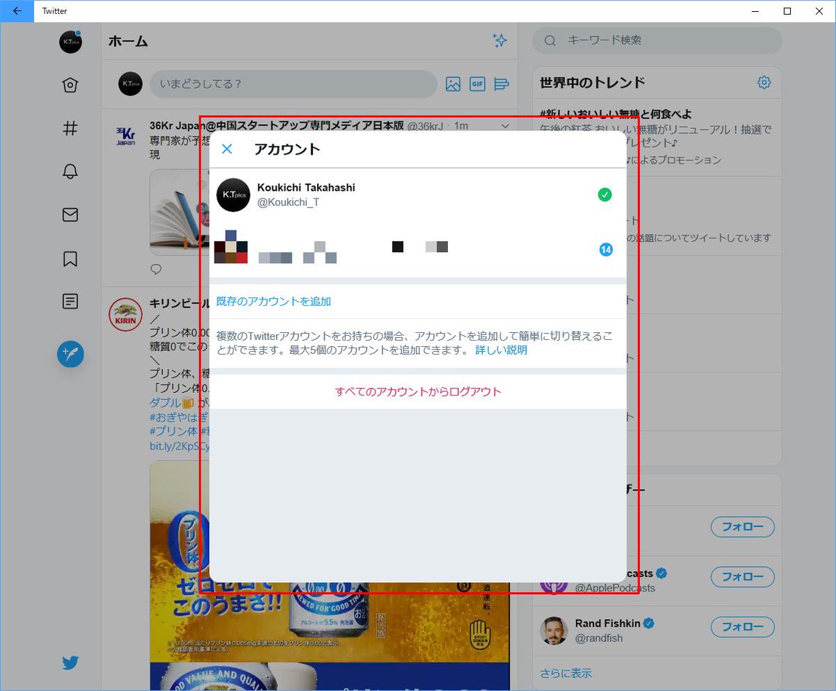Click the sparkle top tweets icon
The width and height of the screenshot is (836, 691).
pyautogui.click(x=500, y=41)
